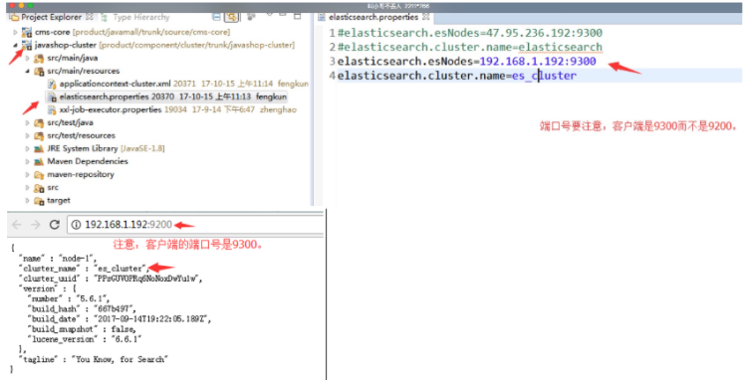Click "cluster_name" line in JSON response

pyautogui.click(x=84, y=269)
